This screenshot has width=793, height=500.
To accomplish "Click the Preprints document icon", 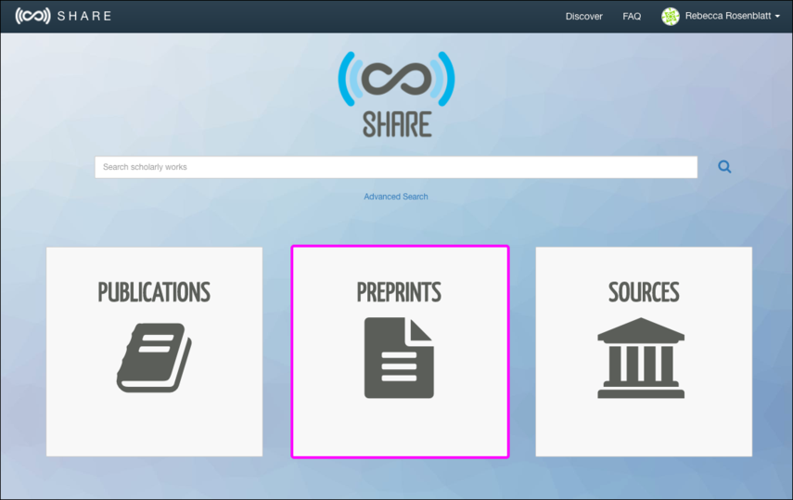I will (399, 358).
